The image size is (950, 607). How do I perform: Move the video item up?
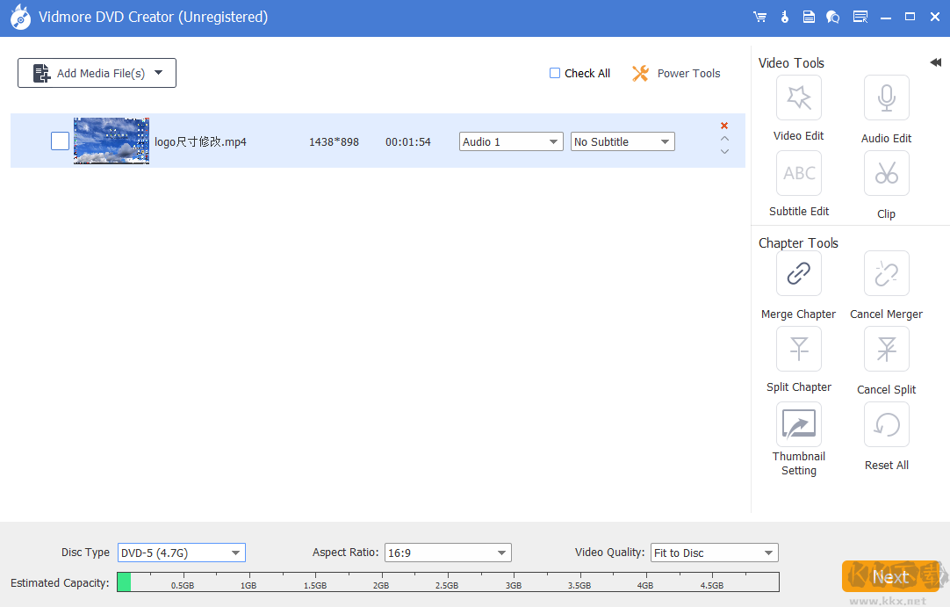tap(724, 138)
